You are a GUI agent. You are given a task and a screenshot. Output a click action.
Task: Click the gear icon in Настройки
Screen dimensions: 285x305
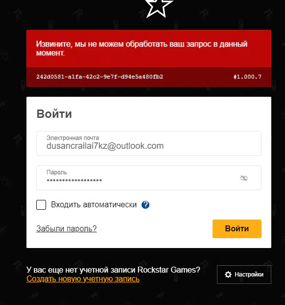click(x=228, y=275)
